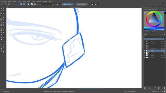Switch to the Tool Options tab
166x93 pixels.
click(x=156, y=7)
